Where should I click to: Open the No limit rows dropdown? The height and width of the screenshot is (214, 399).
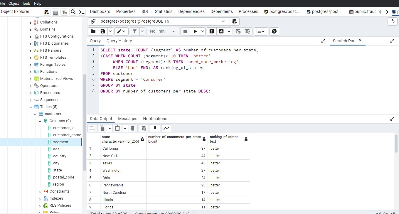click(x=163, y=31)
